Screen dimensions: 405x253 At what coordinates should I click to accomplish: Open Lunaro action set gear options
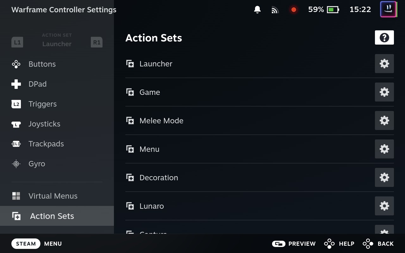(x=384, y=206)
